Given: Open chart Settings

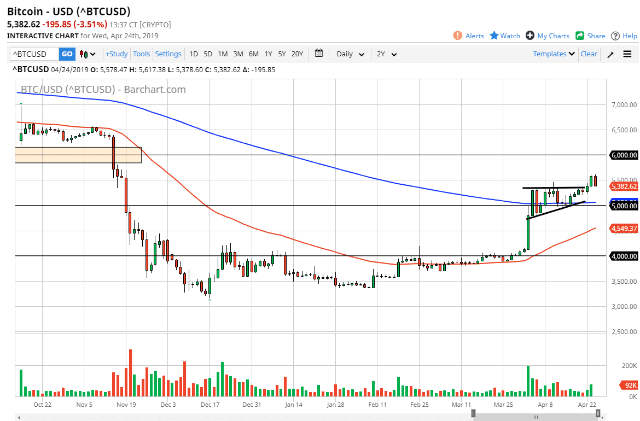Looking at the screenshot, I should pyautogui.click(x=168, y=54).
